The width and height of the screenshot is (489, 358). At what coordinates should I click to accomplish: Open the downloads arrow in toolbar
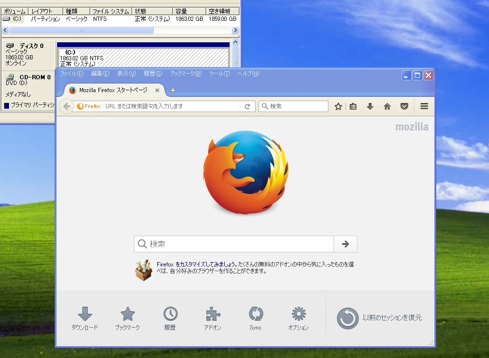(370, 106)
